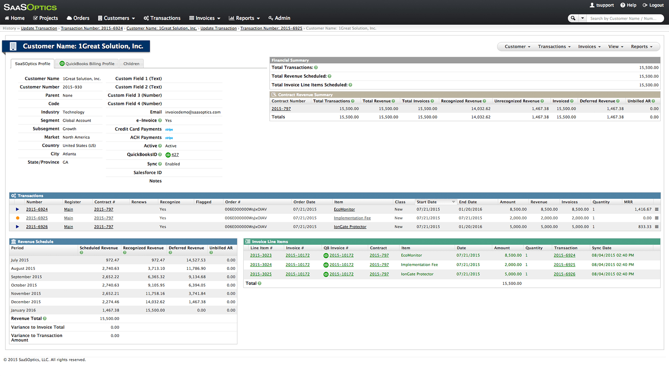Viewport: 669px width, 376px height.
Task: Open the EcoMonitor item link in Transactions
Action: [x=344, y=210]
